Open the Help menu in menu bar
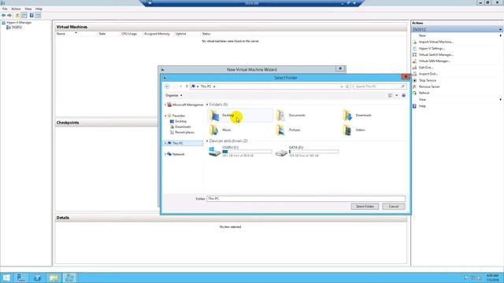Screen dimensions: 504x283 [x=39, y=9]
